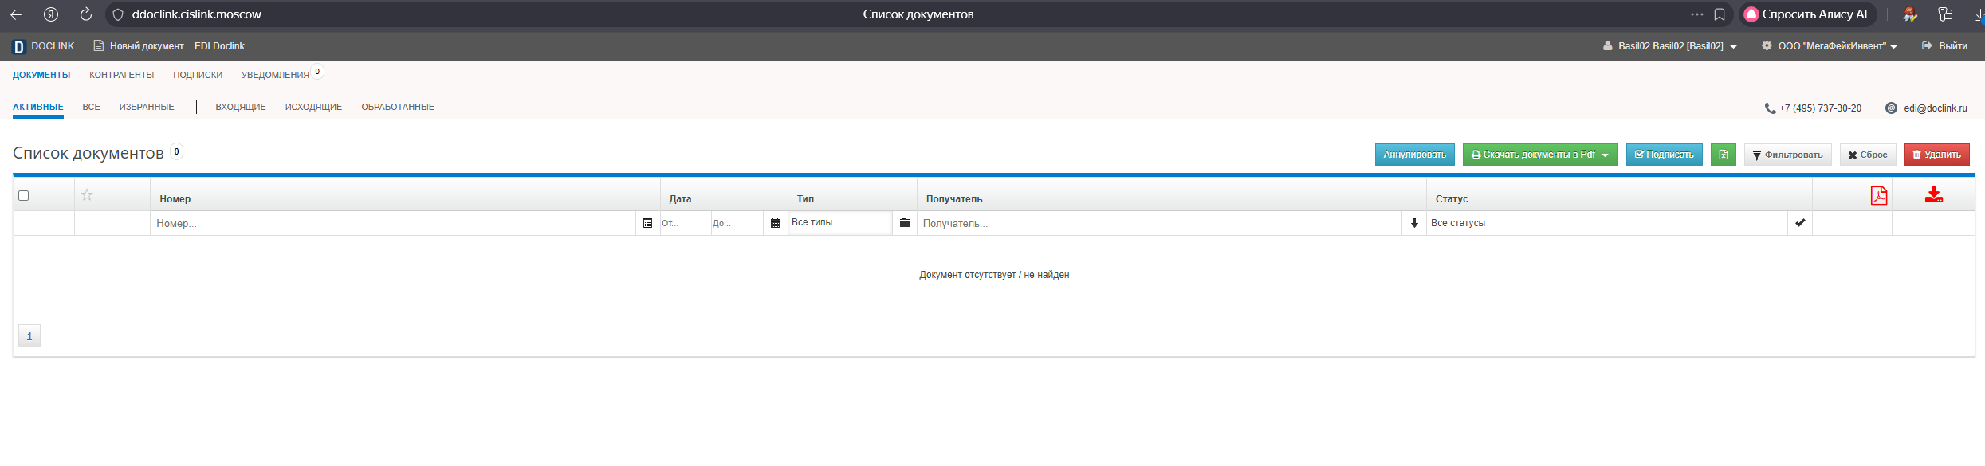Click the green Excel export icon button

pos(1723,155)
